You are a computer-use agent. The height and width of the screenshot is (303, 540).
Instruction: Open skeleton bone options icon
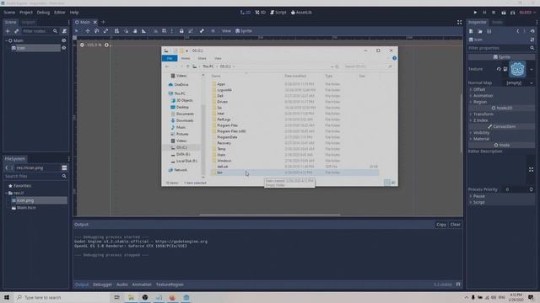point(202,31)
